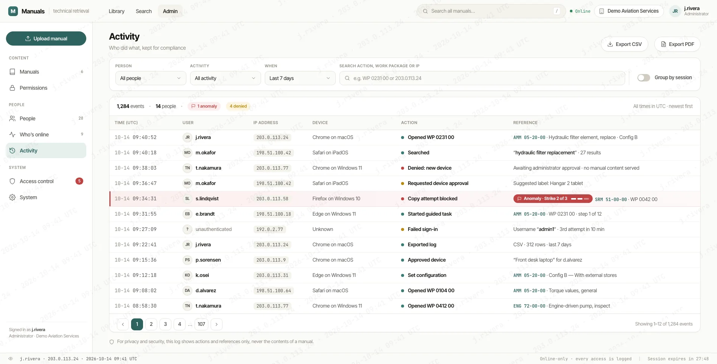Click the action, work package or IP search box
Screen dimensions: 717x364
[x=482, y=78]
